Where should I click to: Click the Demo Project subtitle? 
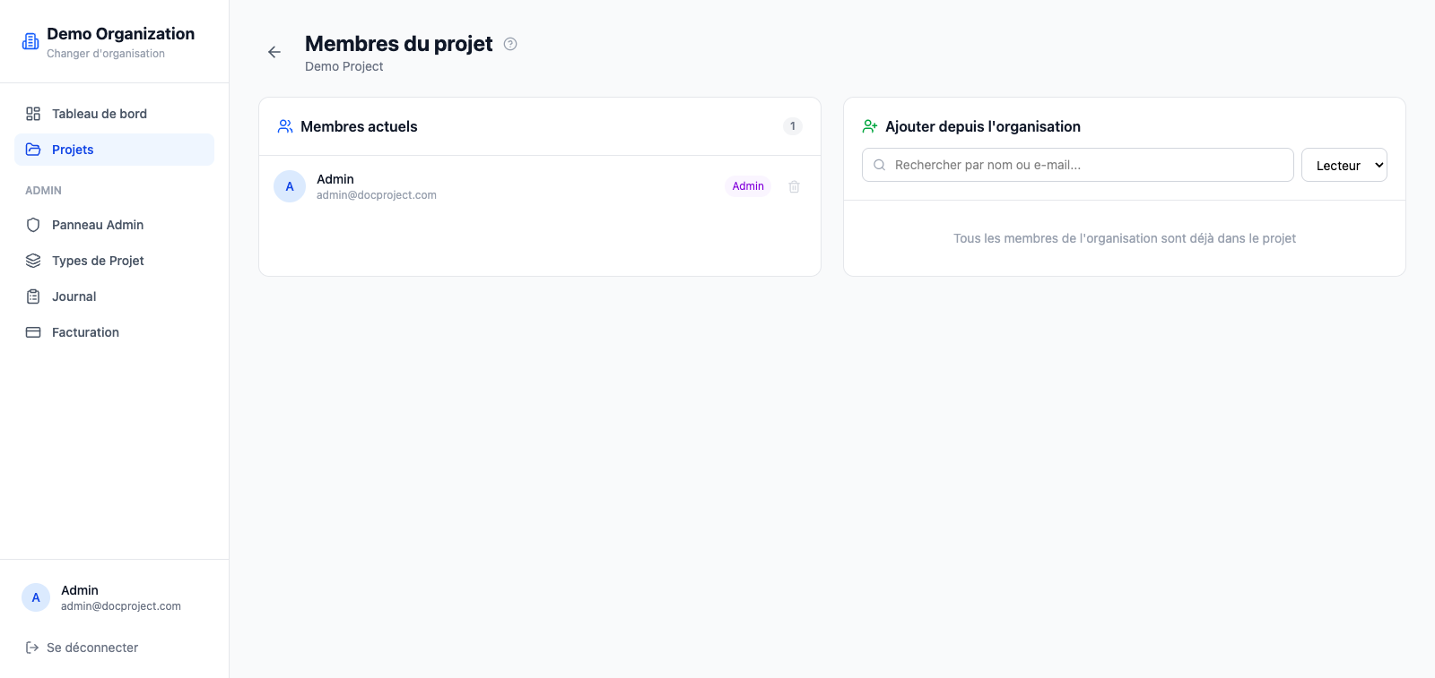click(344, 66)
